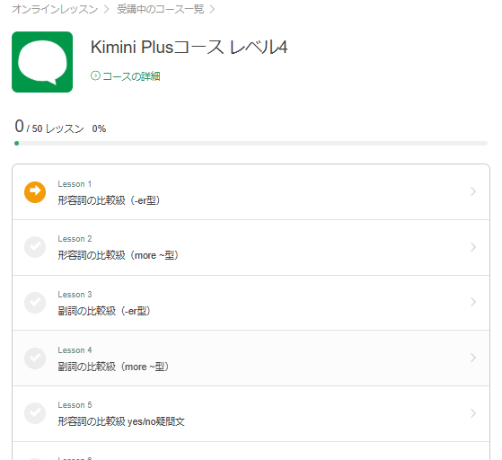Click the Lesson 4 label
The image size is (502, 460).
point(75,350)
